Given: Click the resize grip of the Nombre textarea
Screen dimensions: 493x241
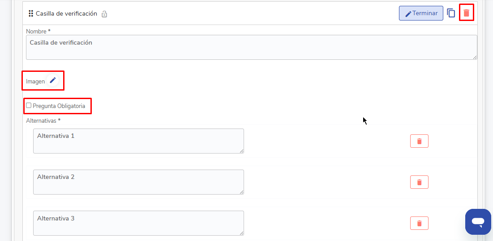Looking at the screenshot, I should tap(475, 57).
